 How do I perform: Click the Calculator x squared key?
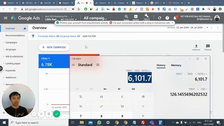click(101, 106)
